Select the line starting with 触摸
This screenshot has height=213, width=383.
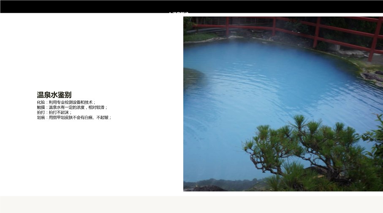(x=72, y=107)
